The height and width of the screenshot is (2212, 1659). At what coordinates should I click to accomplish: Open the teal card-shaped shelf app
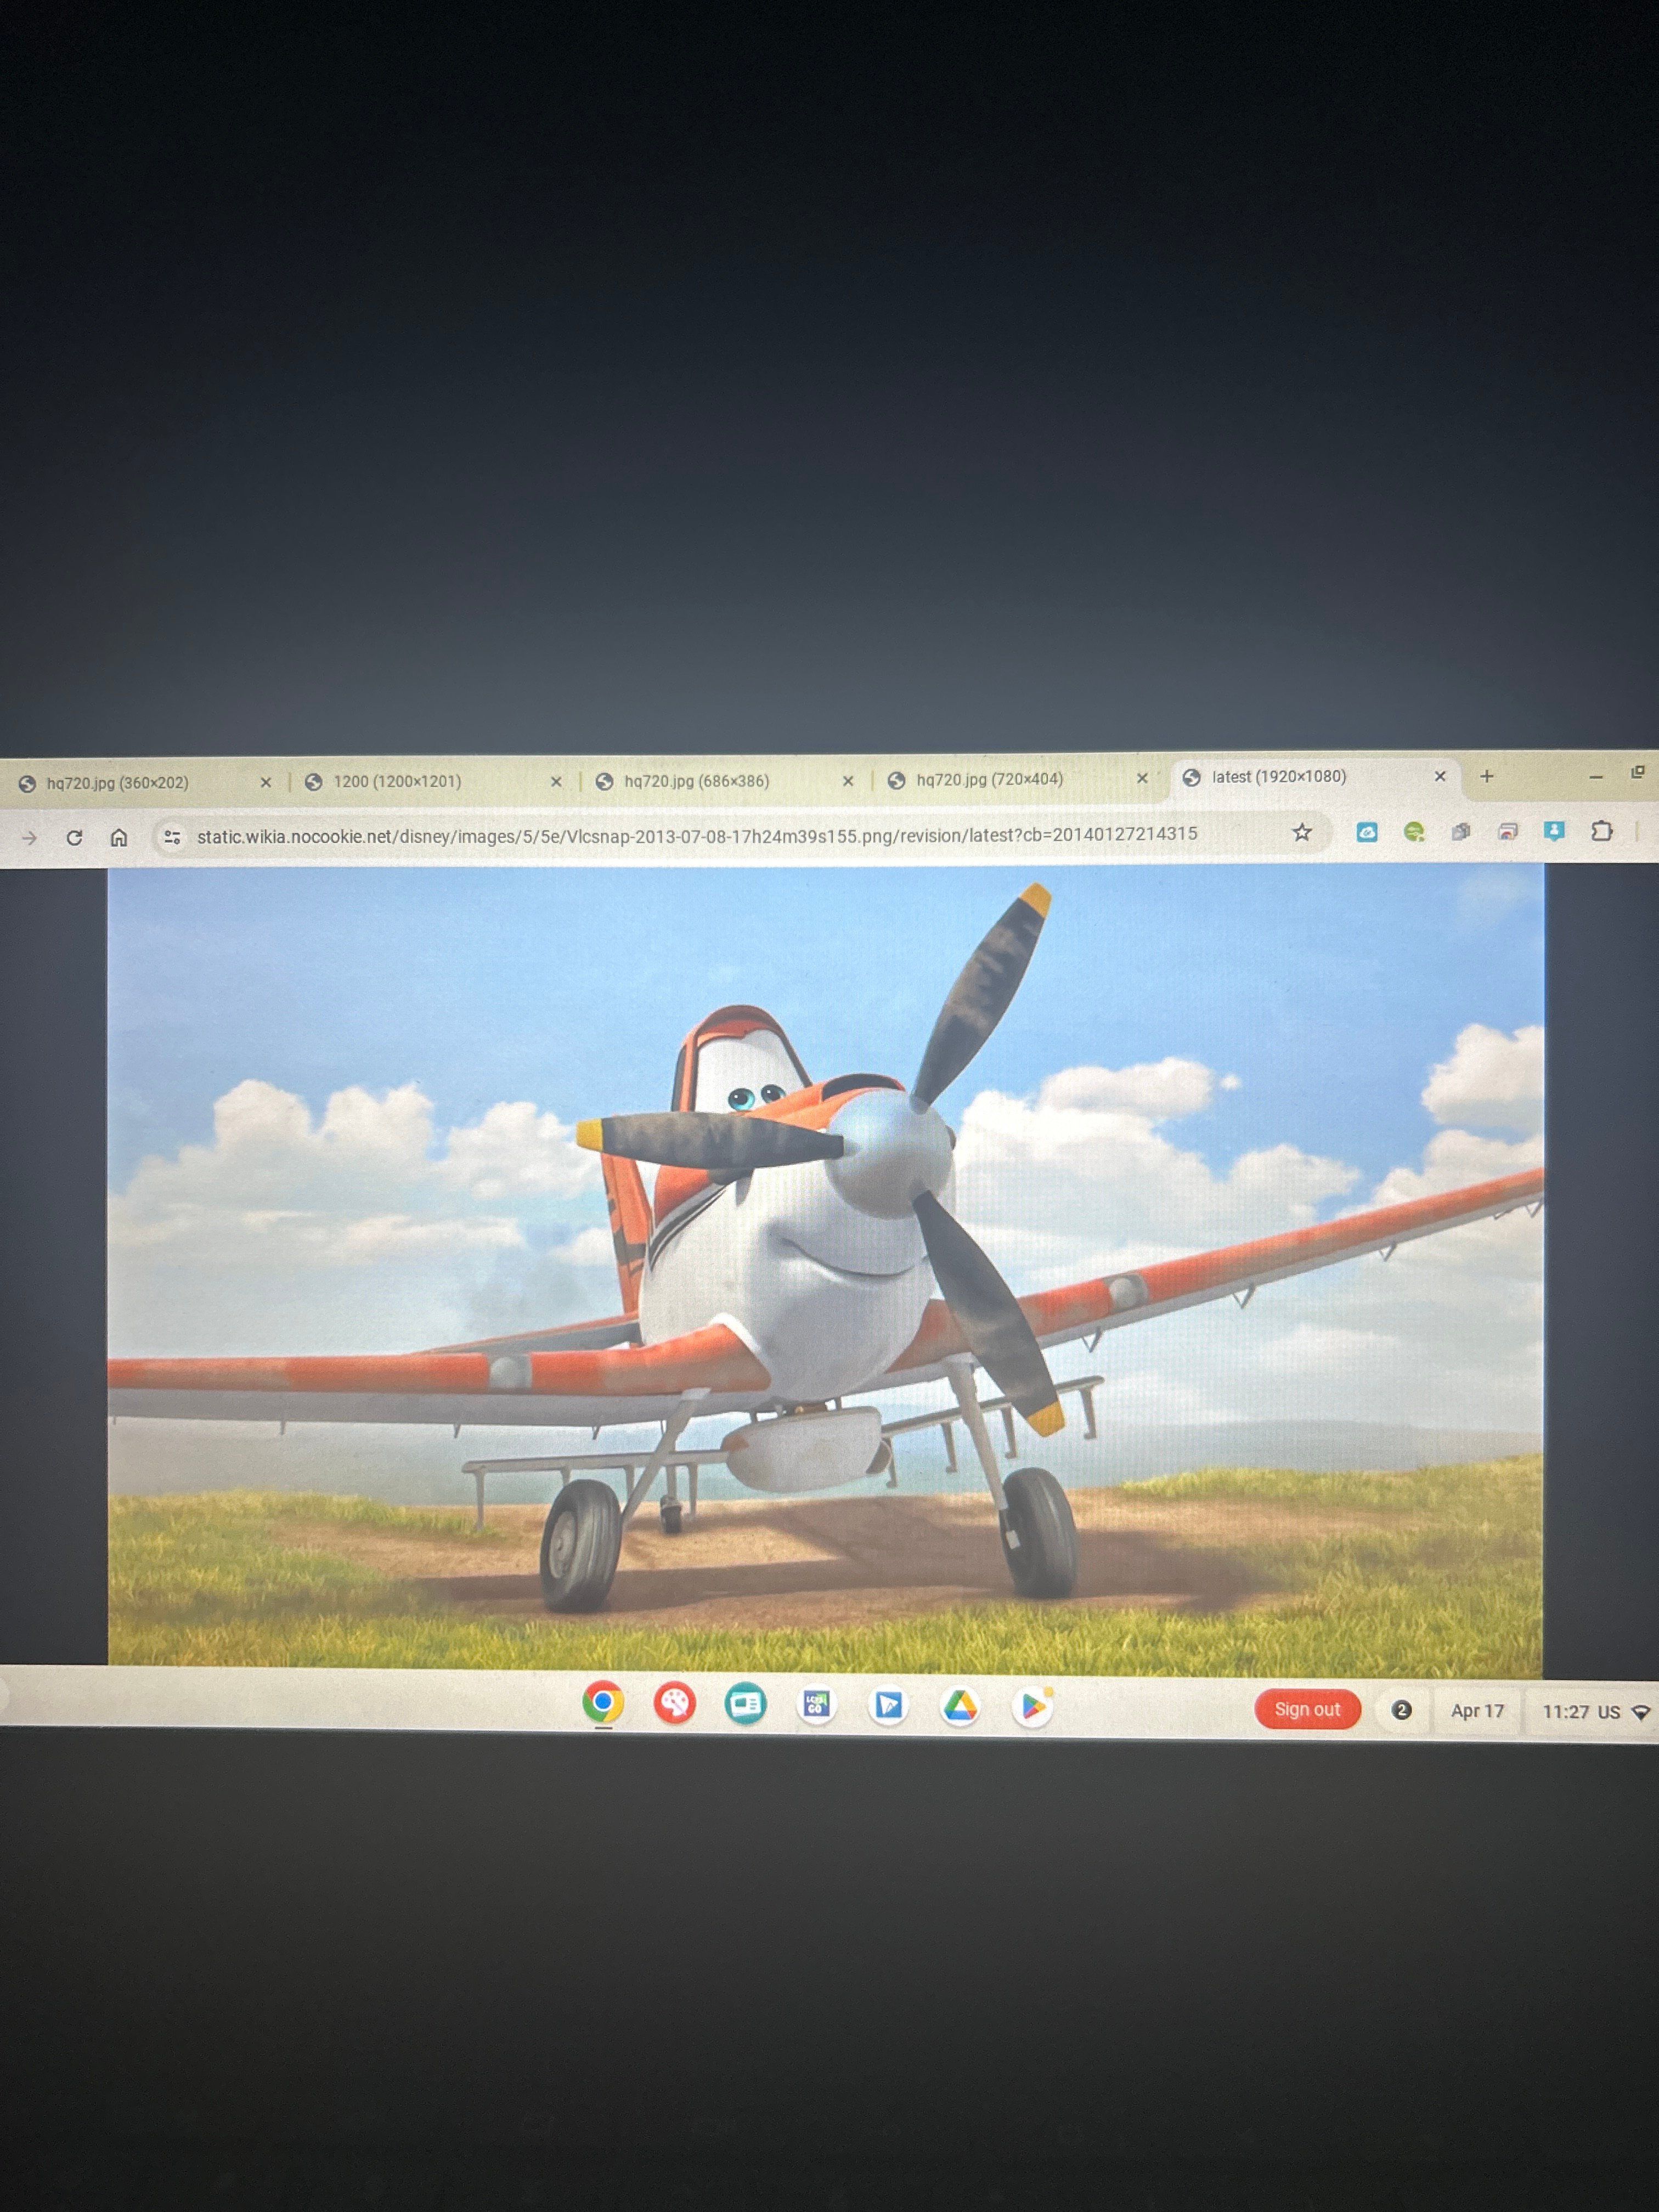(746, 1703)
